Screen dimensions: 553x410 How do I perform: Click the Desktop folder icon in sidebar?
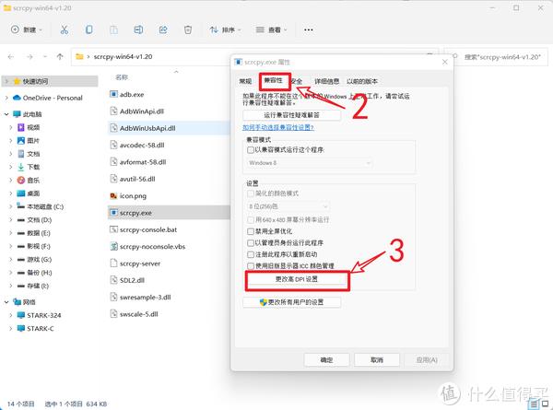tap(21, 193)
